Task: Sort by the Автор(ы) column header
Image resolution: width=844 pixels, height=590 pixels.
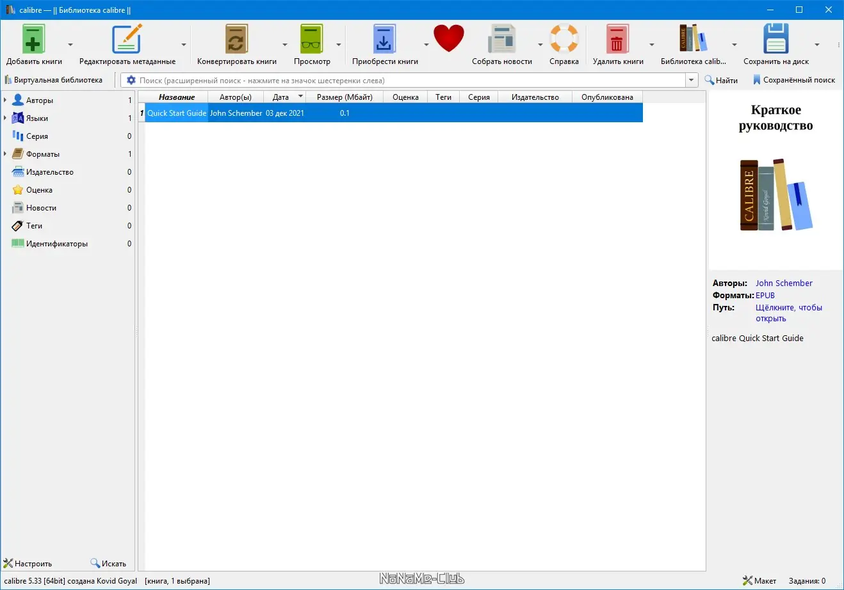Action: tap(236, 97)
